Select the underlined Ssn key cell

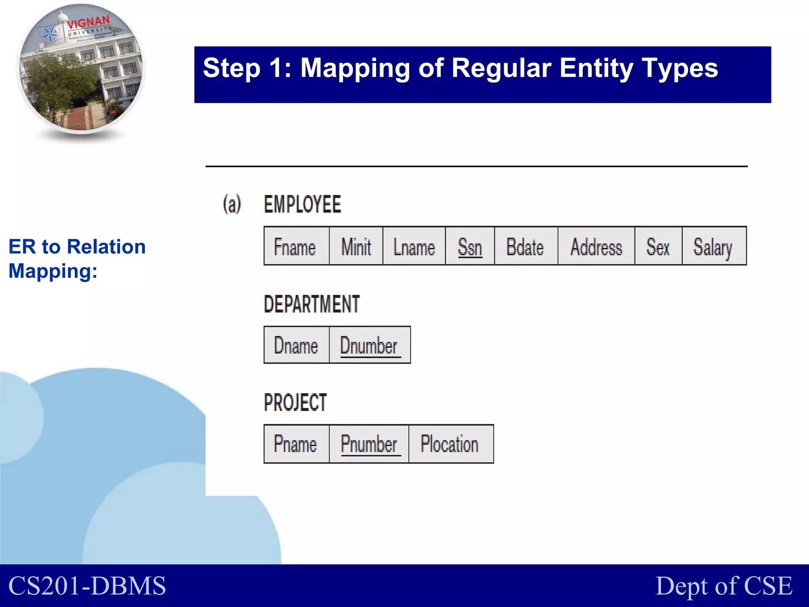470,246
